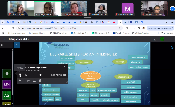Delete the comment with trash icon
The width and height of the screenshot is (175, 107).
(40, 81)
